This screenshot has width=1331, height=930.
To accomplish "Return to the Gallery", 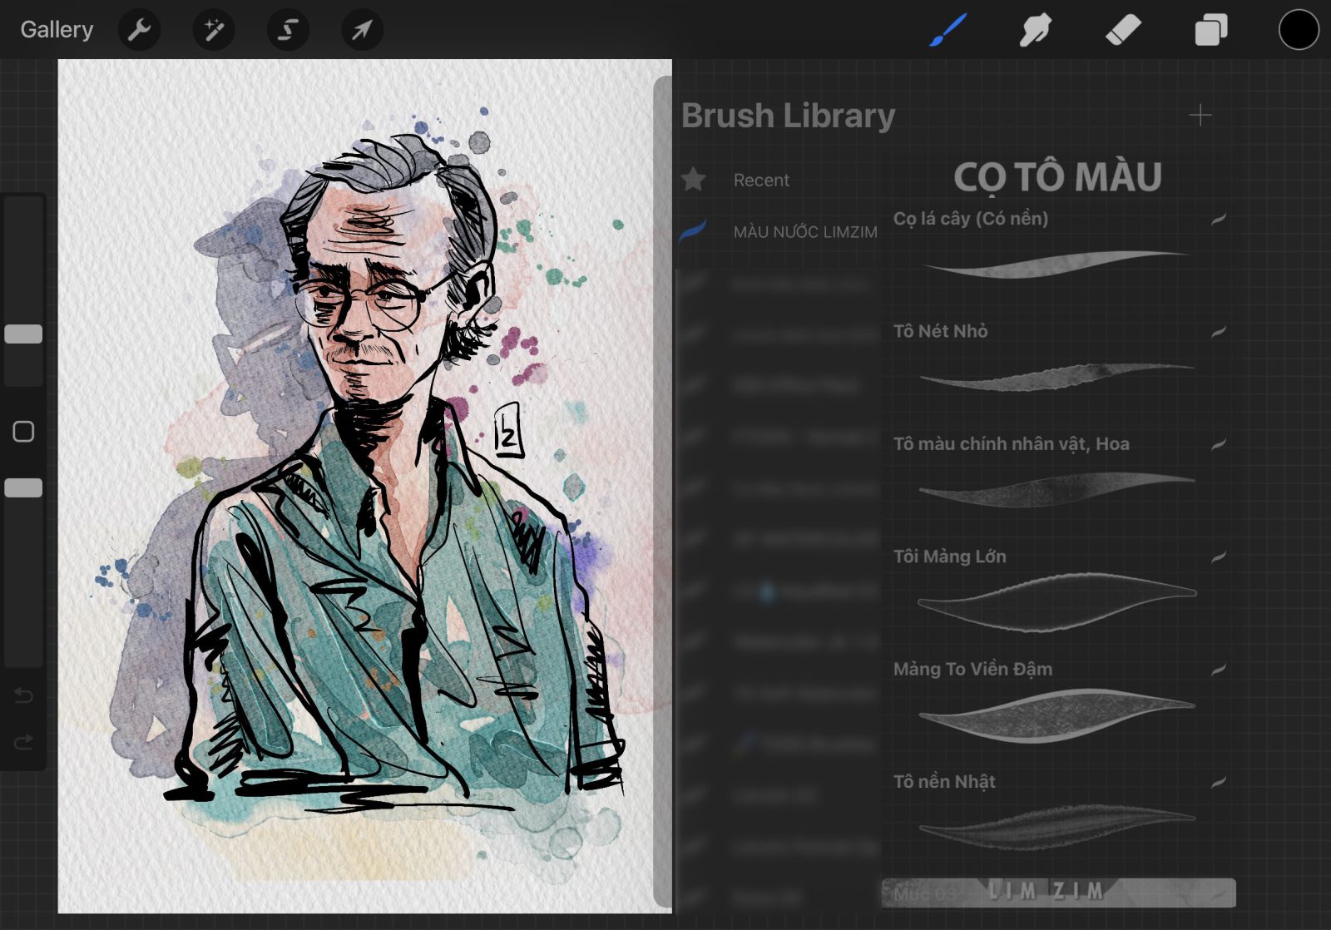I will click(57, 30).
